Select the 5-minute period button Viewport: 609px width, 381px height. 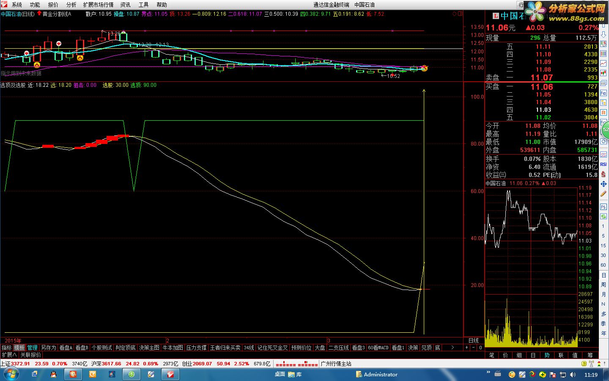[604, 236]
